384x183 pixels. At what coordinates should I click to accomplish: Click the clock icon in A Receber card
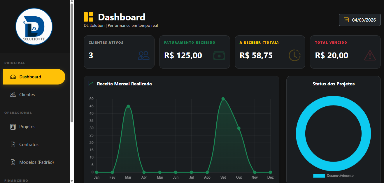click(x=294, y=55)
